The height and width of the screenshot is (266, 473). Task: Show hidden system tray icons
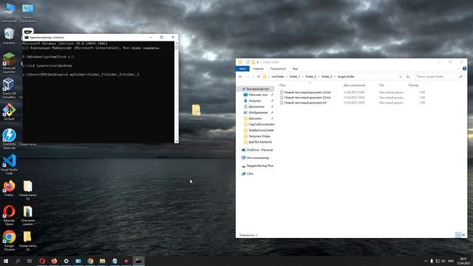point(426,261)
